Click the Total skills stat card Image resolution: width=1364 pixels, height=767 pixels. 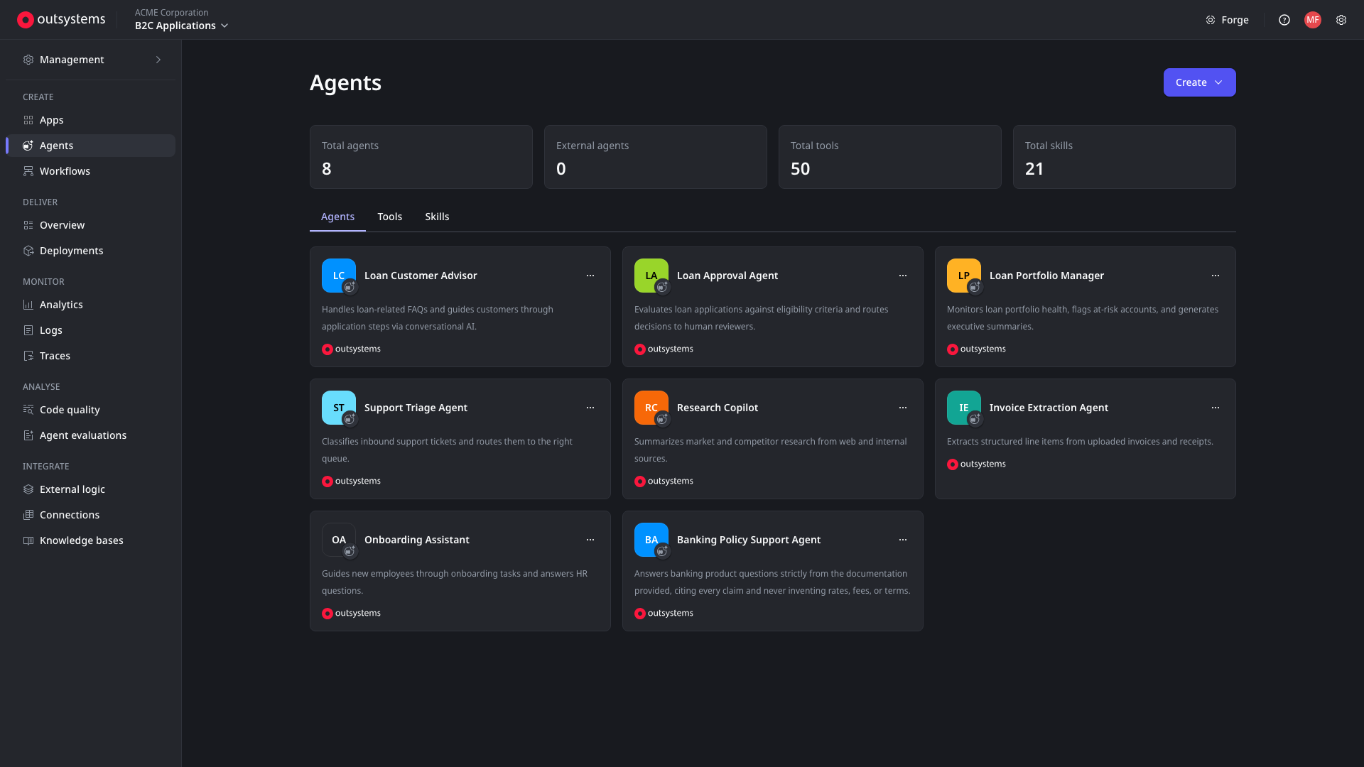[x=1124, y=157]
